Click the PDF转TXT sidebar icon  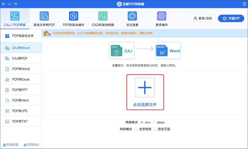pos(7,122)
